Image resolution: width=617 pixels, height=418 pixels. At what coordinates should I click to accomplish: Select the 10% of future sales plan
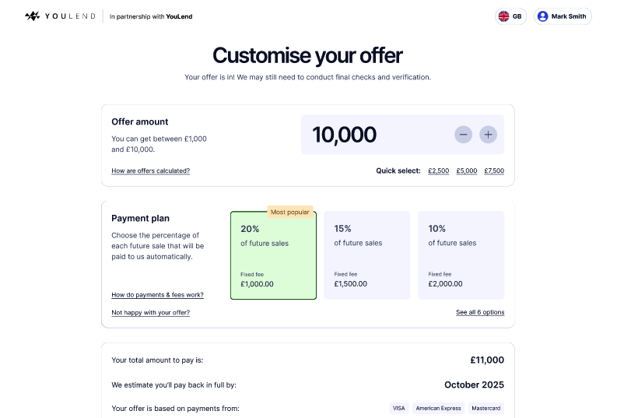(461, 255)
